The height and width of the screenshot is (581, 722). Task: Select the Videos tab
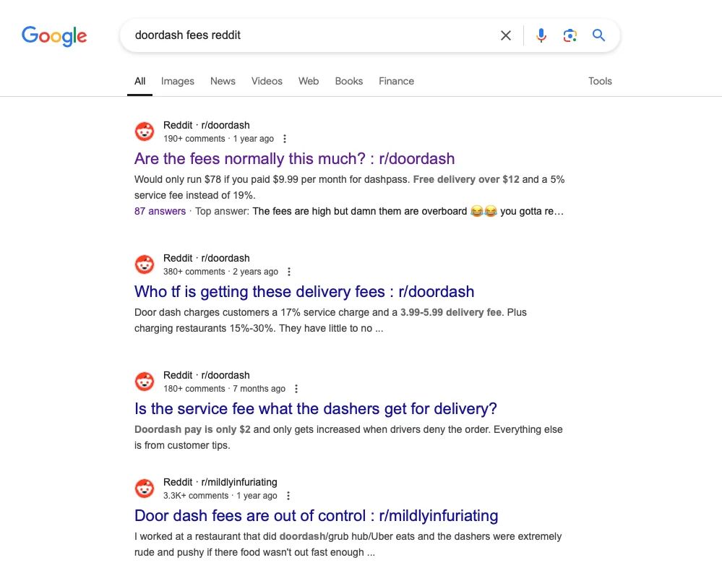point(267,81)
